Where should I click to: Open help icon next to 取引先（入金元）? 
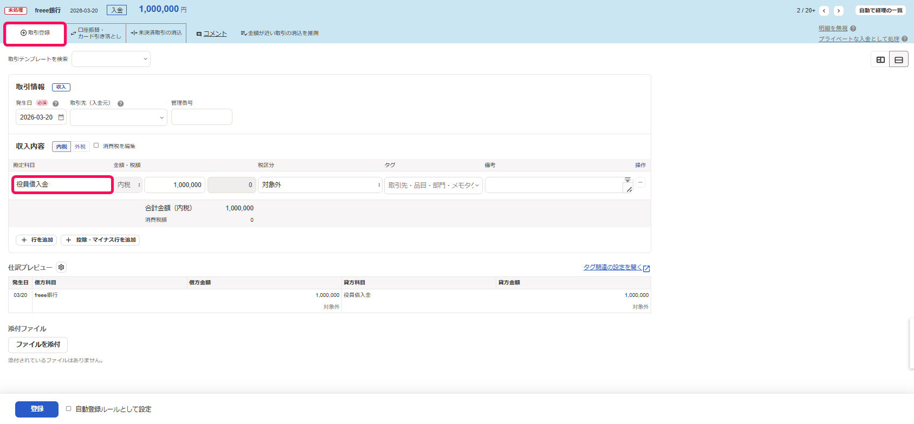click(x=120, y=104)
